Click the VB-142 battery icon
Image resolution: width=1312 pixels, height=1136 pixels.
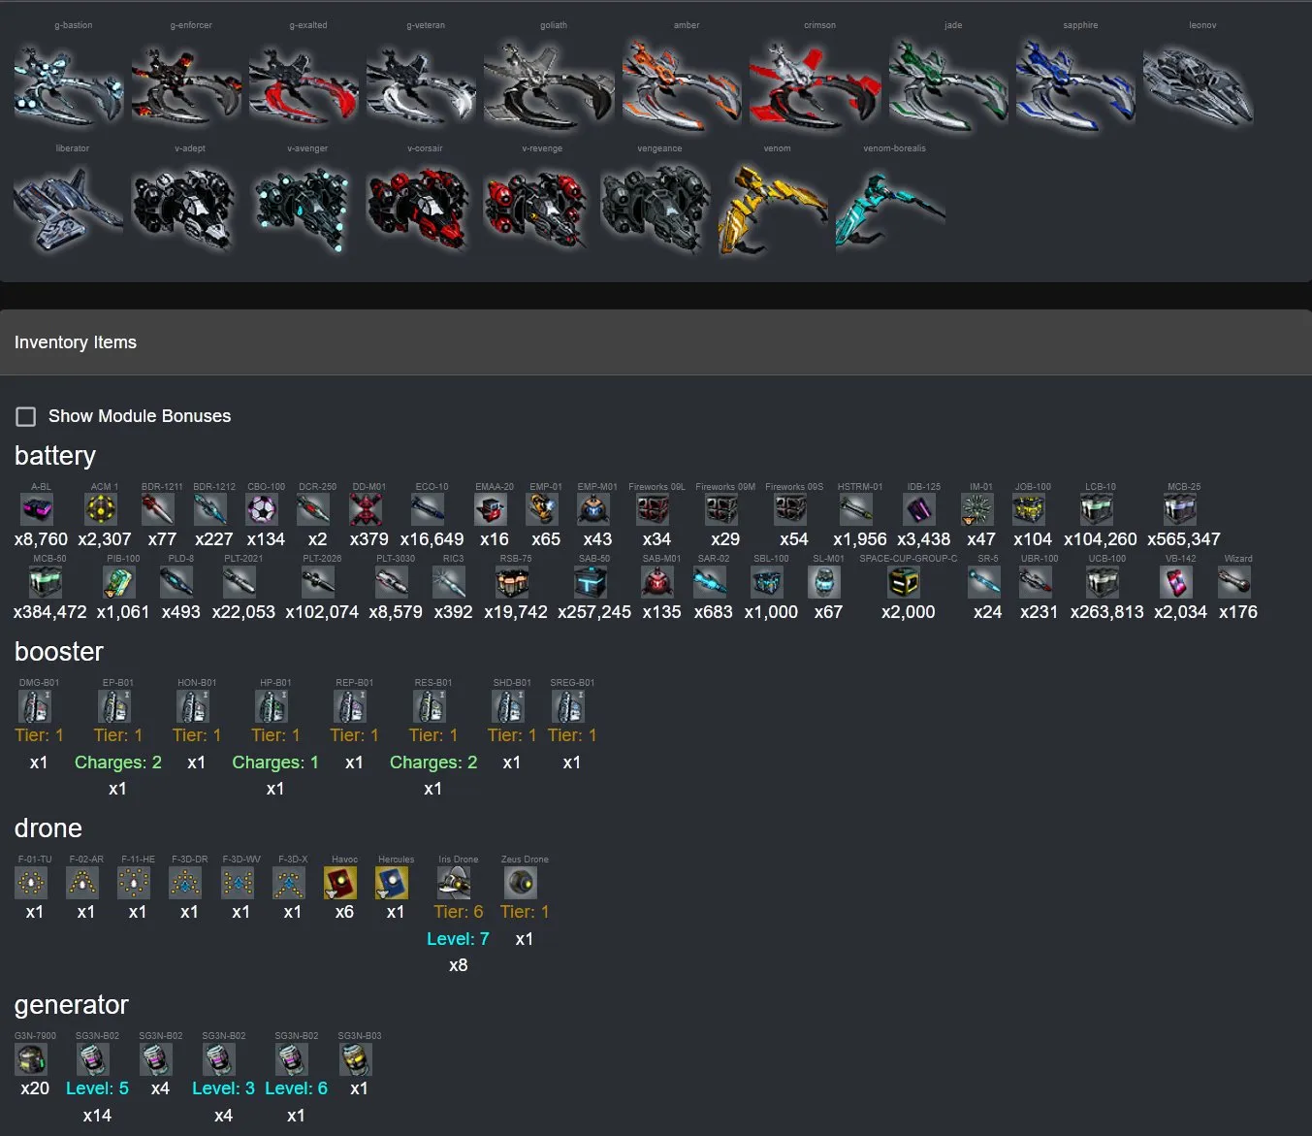click(x=1176, y=581)
